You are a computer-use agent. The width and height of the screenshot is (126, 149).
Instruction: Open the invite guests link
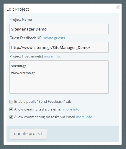54,38
